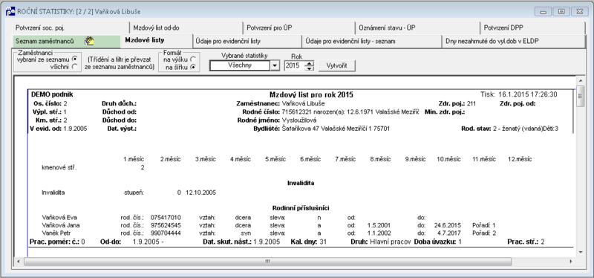Screen dimensions: 594x278
Task: Click the vertical scrollbar down arrow
Action: 581,252
